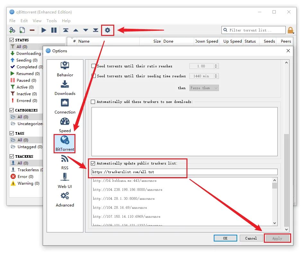Move torrent to bottom of queue

tap(96, 30)
